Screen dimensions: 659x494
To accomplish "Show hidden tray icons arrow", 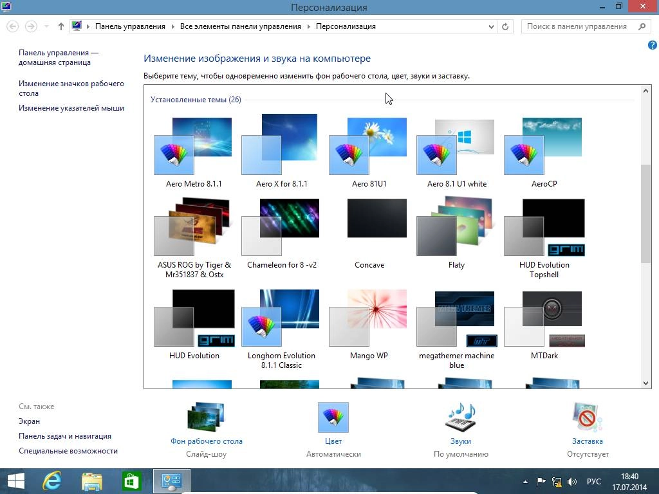I will click(525, 482).
